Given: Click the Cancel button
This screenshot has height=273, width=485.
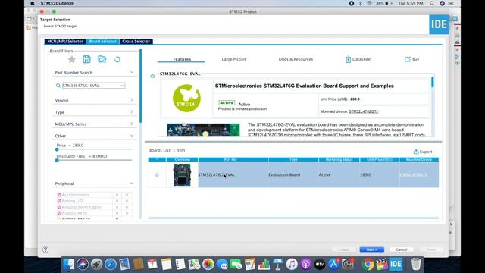Looking at the screenshot, I should tap(402, 249).
